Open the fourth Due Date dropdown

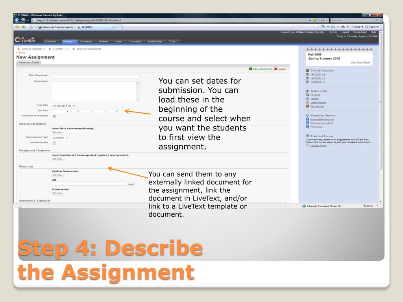(x=101, y=111)
